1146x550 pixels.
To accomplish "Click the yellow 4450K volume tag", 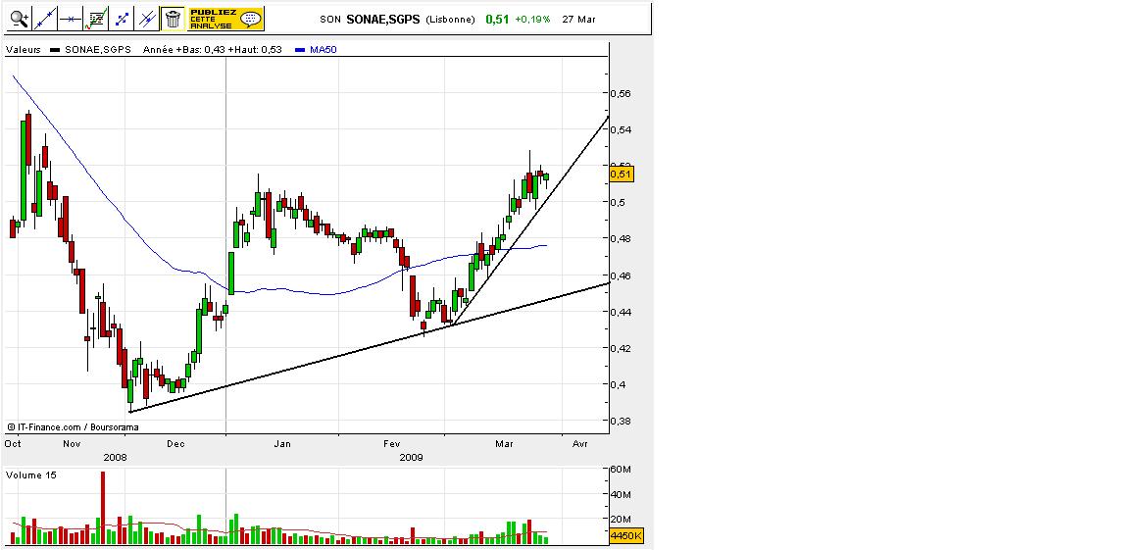I will (x=626, y=535).
